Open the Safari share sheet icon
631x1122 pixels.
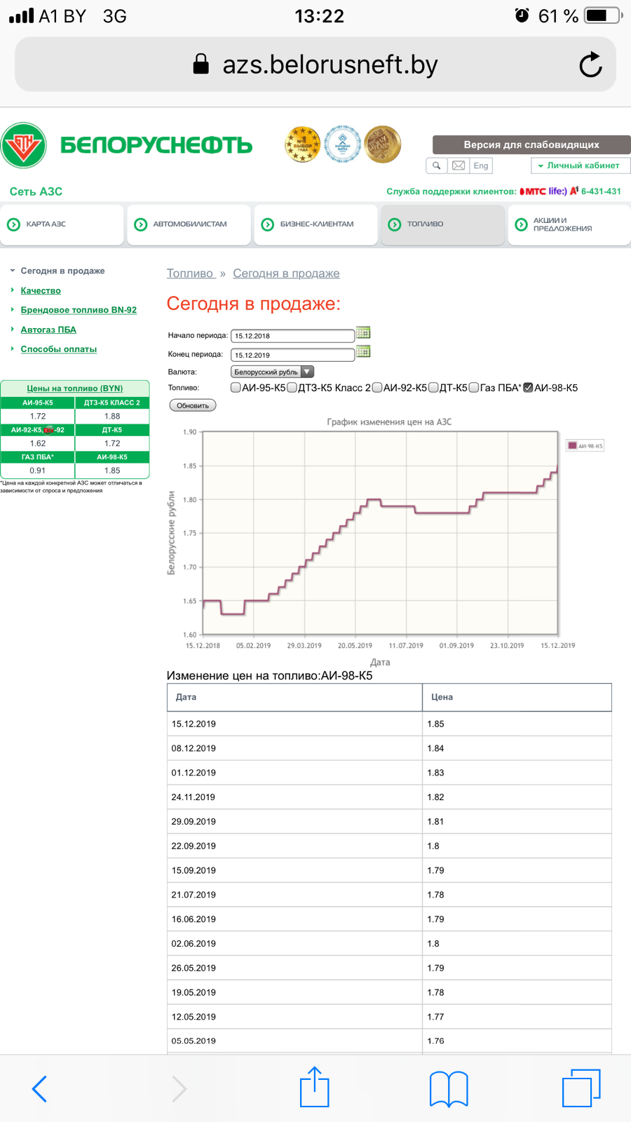coord(314,1086)
